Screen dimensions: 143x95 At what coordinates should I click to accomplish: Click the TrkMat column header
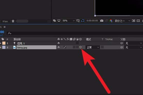coord(109,39)
